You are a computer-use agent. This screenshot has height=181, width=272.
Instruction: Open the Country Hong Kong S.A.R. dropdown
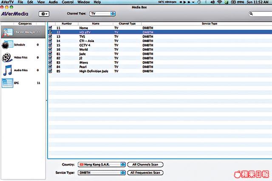click(102, 164)
